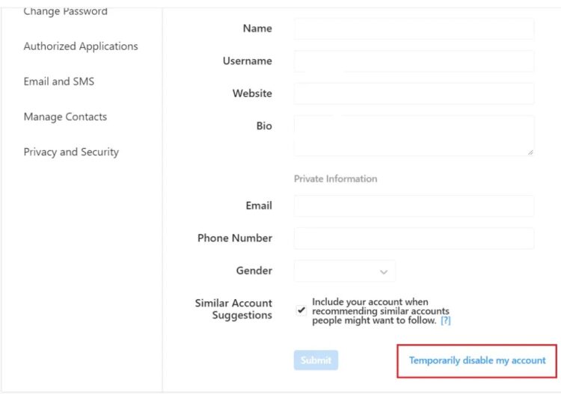This screenshot has height=394, width=561.
Task: Open the Change Password settings
Action: coord(66,11)
